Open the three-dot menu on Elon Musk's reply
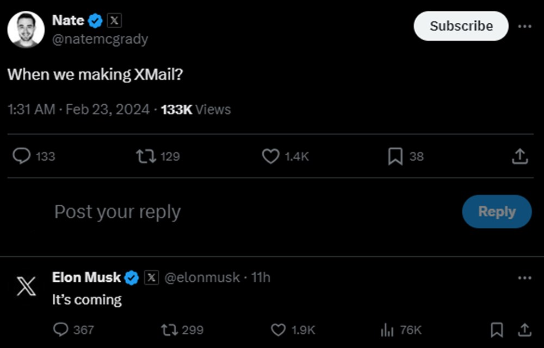Image resolution: width=544 pixels, height=348 pixels. (524, 278)
